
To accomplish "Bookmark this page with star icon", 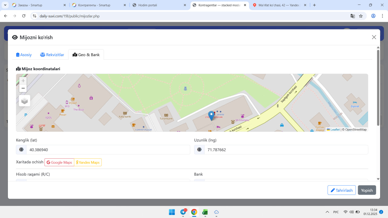I will coord(361,16).
